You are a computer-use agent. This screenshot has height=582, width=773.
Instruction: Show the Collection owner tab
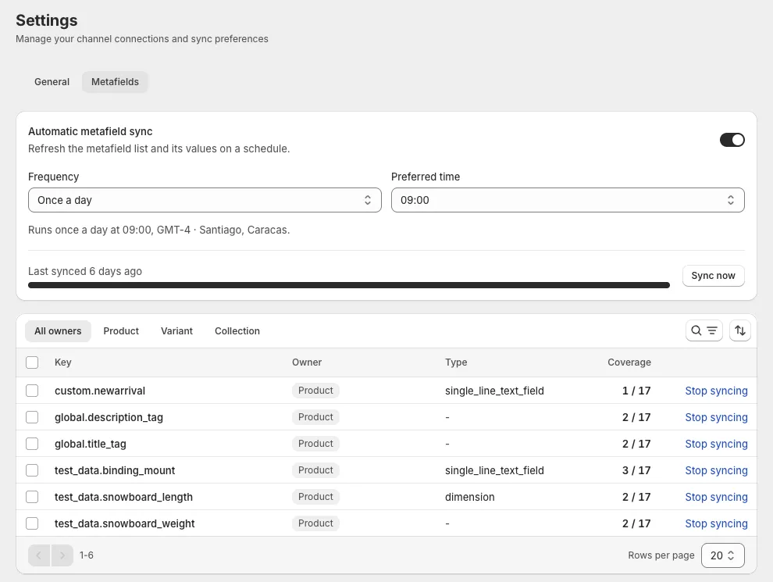237,331
